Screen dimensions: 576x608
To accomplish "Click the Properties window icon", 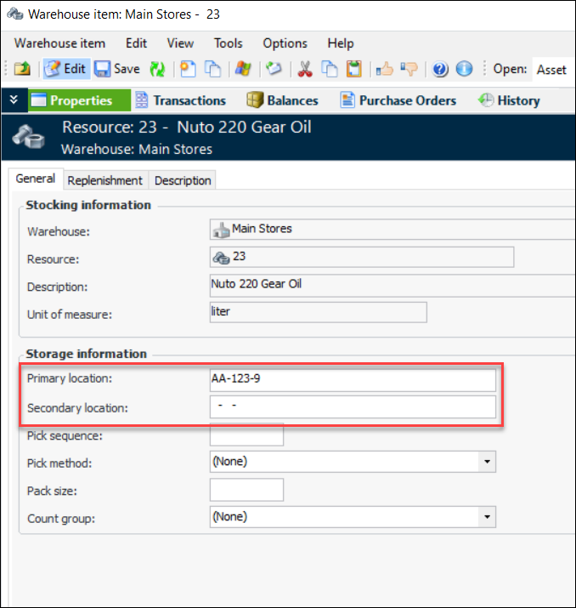I will tap(38, 100).
